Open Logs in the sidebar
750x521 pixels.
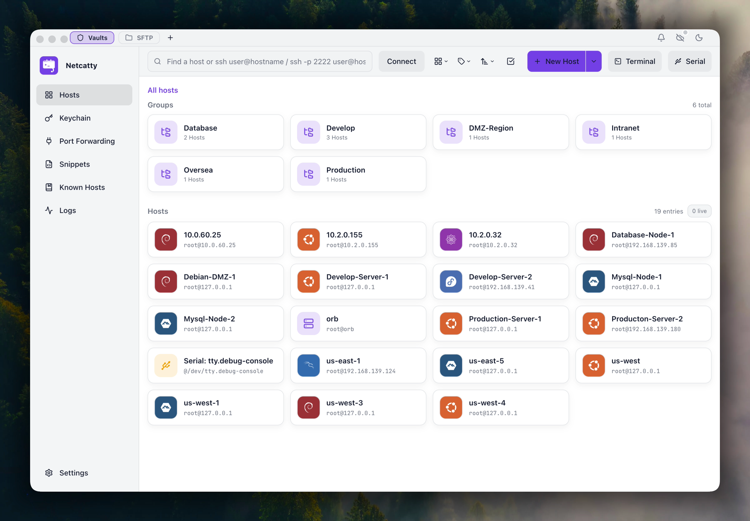tap(68, 211)
